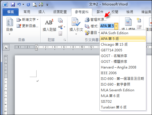Switch to the 常用 tab
This screenshot has width=152, height=115.
click(x=27, y=12)
